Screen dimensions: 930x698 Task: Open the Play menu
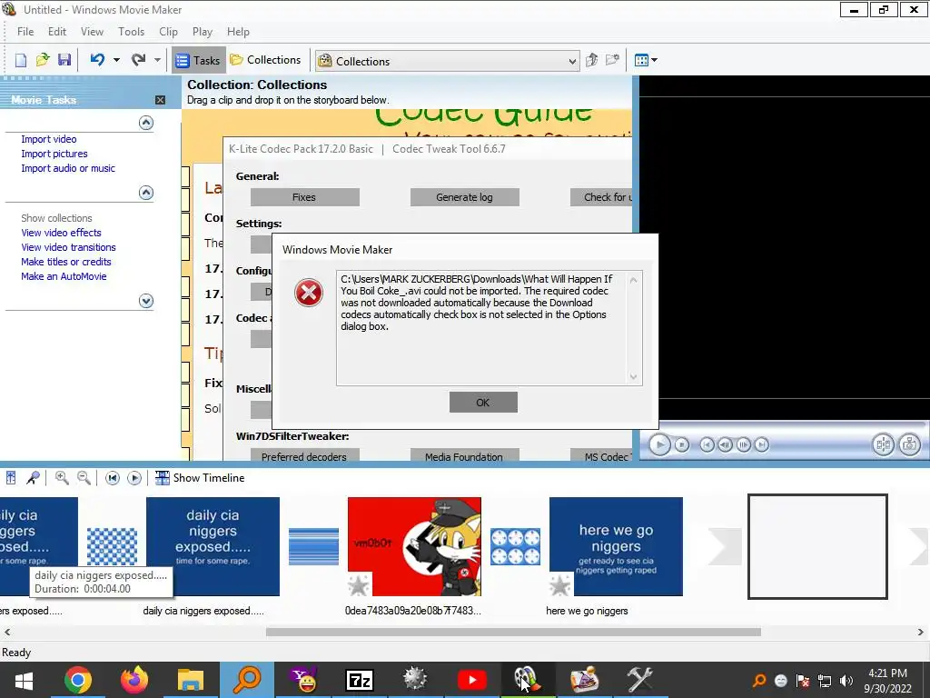[x=203, y=32]
